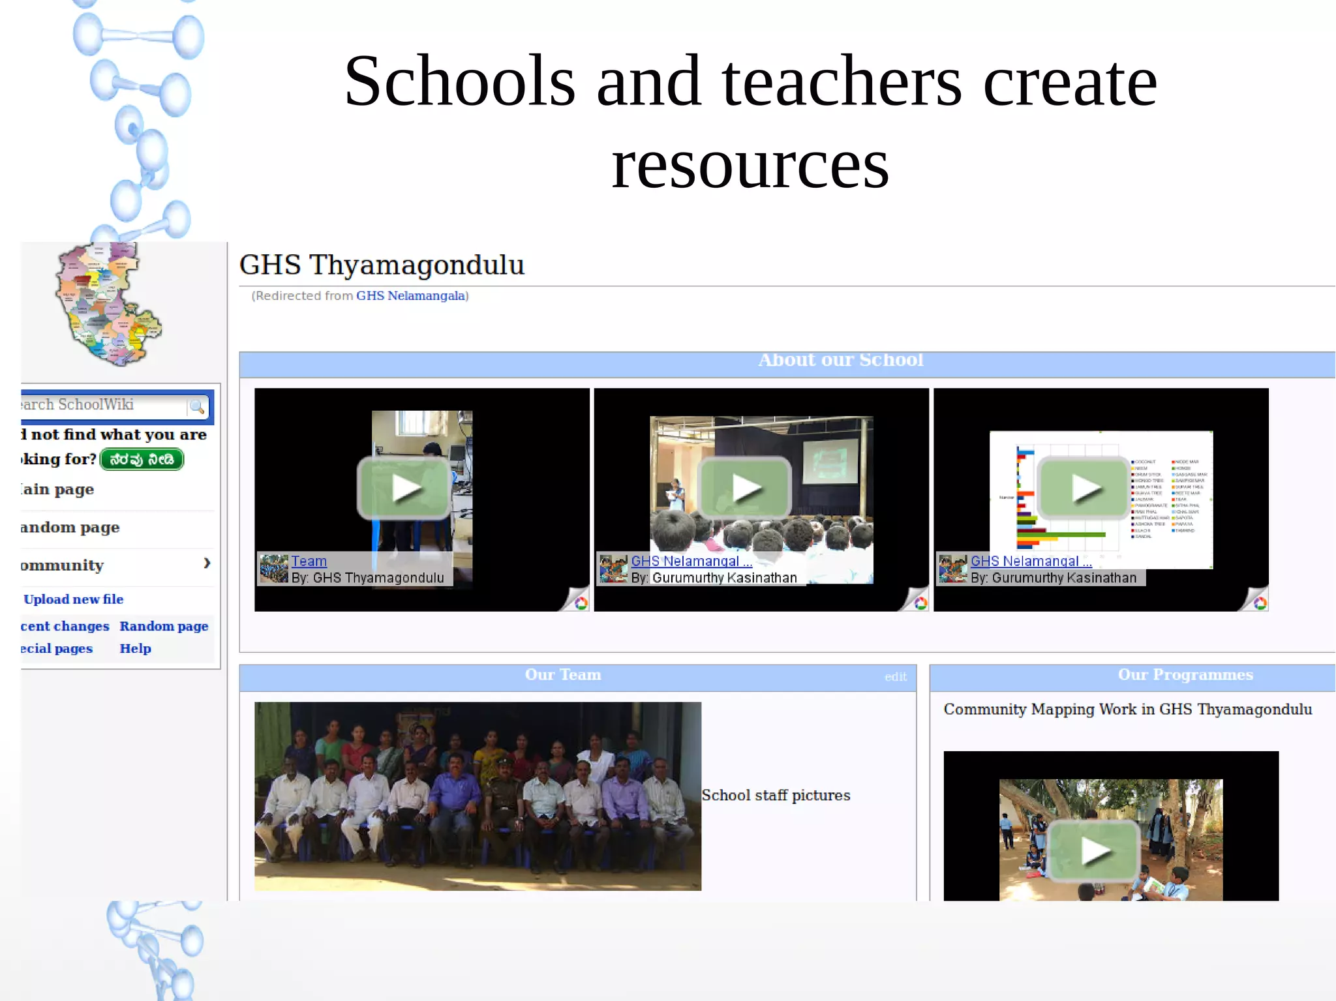The height and width of the screenshot is (1001, 1336).
Task: Open the school staff group photo
Action: [478, 796]
